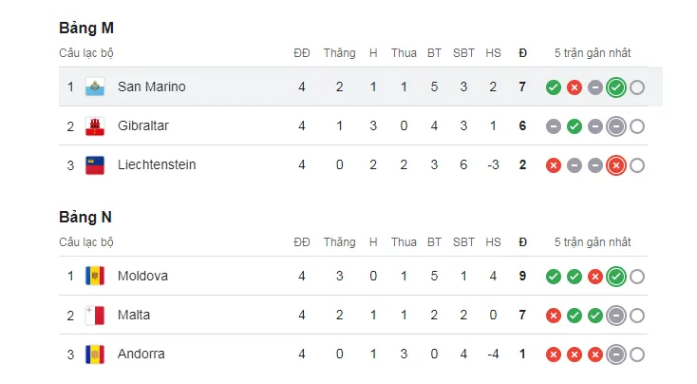Screen dimensions: 697x384
Task: Click Gibraltar's green win form icon
Action: (575, 126)
